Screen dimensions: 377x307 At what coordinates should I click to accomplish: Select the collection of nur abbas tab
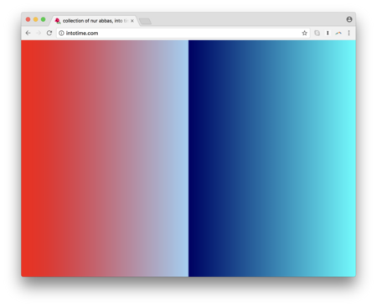tap(95, 21)
